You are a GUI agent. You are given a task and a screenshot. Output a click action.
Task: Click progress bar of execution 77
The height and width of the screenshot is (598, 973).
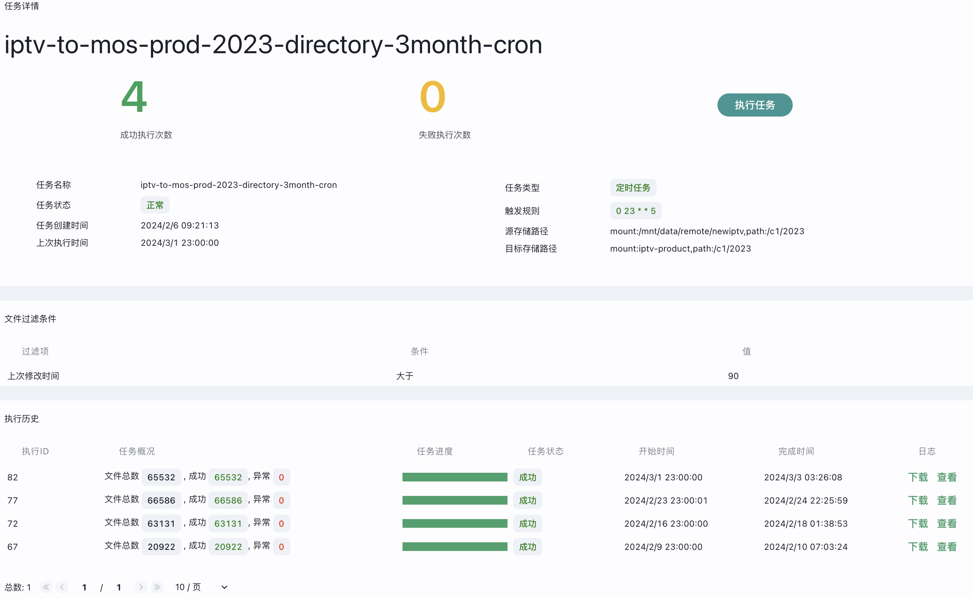coord(455,500)
